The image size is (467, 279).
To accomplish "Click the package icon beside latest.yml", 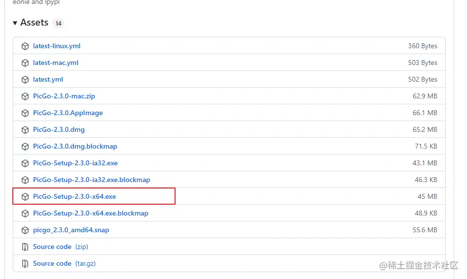I will click(x=25, y=80).
